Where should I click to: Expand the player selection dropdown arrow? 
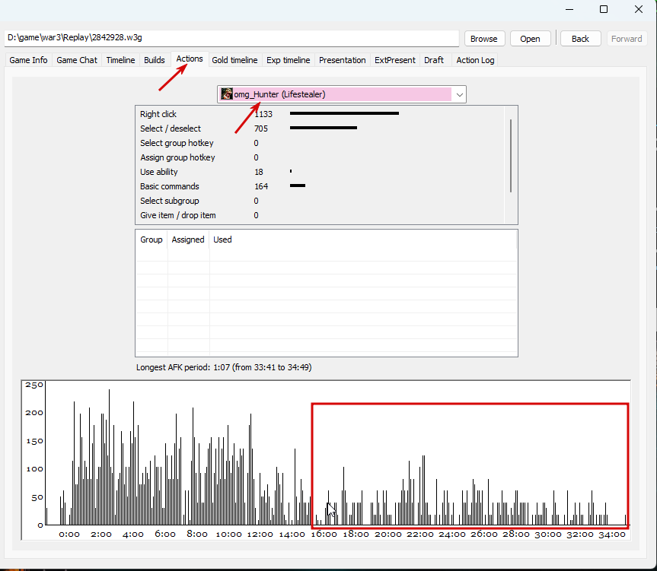[x=459, y=94]
